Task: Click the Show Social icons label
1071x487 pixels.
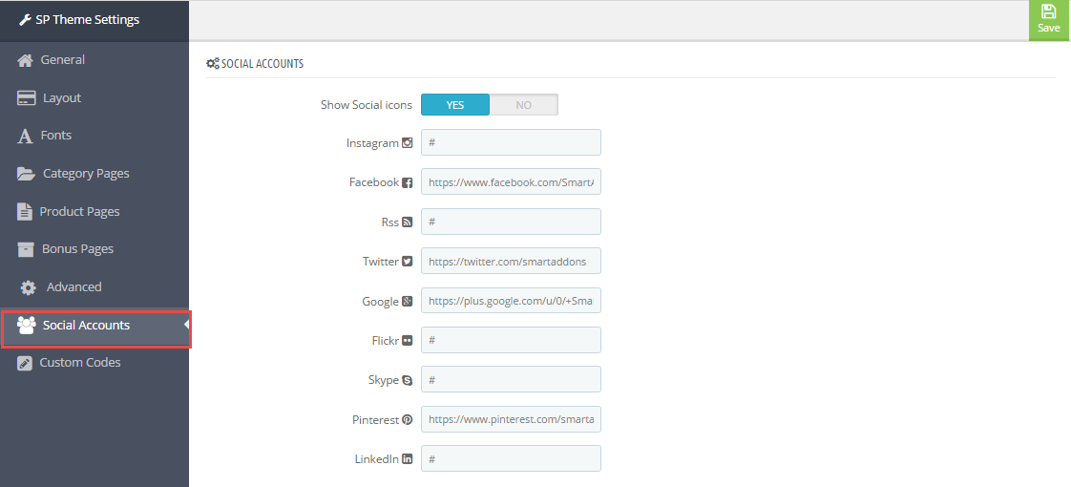Action: (367, 105)
